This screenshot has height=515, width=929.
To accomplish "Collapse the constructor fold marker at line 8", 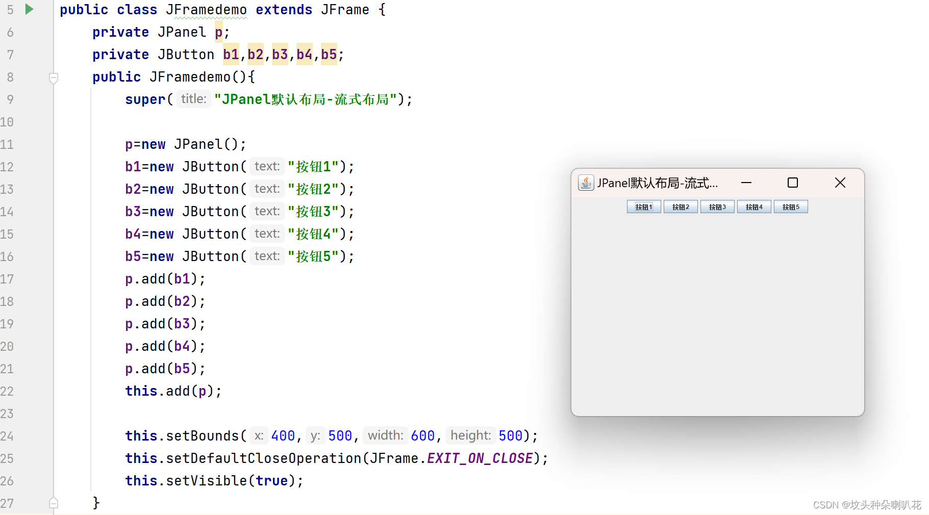I will (x=54, y=78).
